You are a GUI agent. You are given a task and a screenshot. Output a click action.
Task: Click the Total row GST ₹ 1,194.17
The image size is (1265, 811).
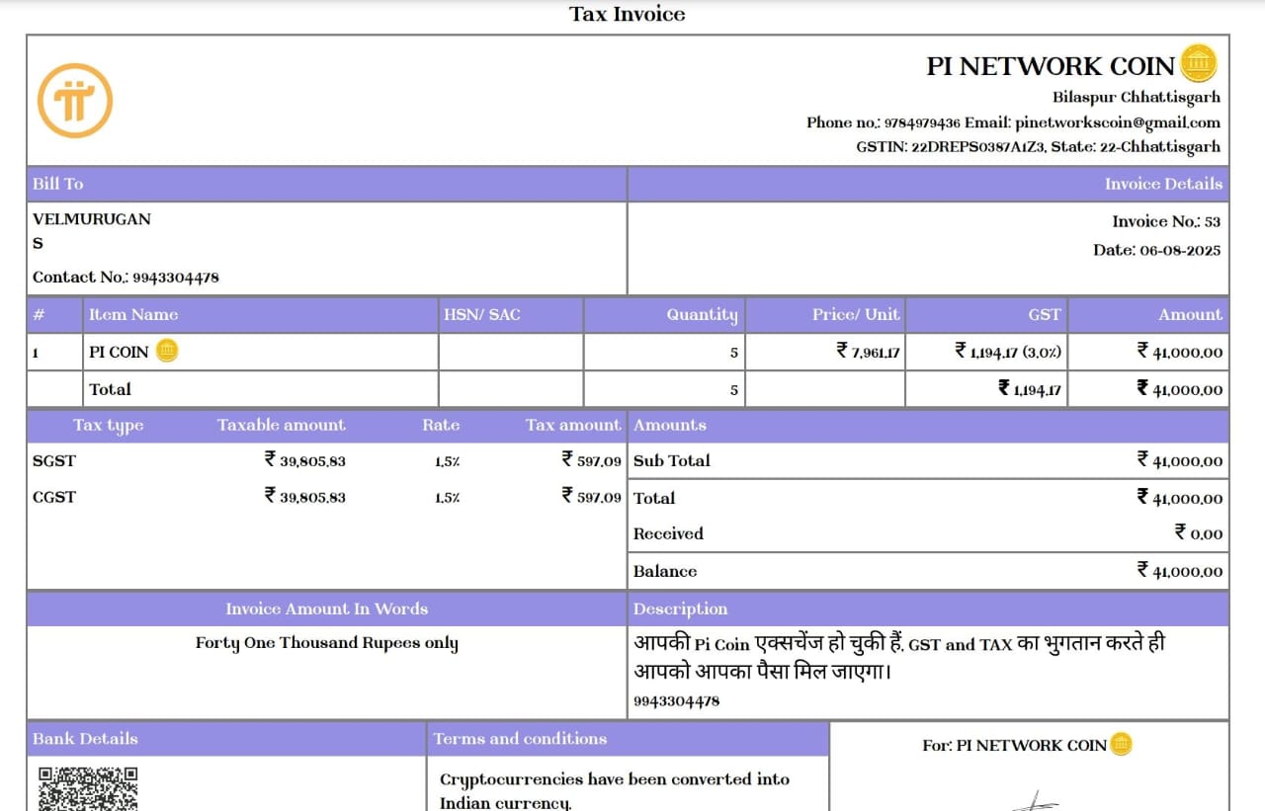point(1030,389)
